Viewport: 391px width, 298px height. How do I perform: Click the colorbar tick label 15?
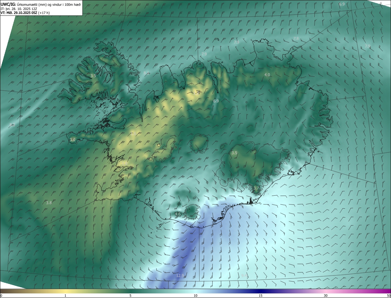coord(261,296)
